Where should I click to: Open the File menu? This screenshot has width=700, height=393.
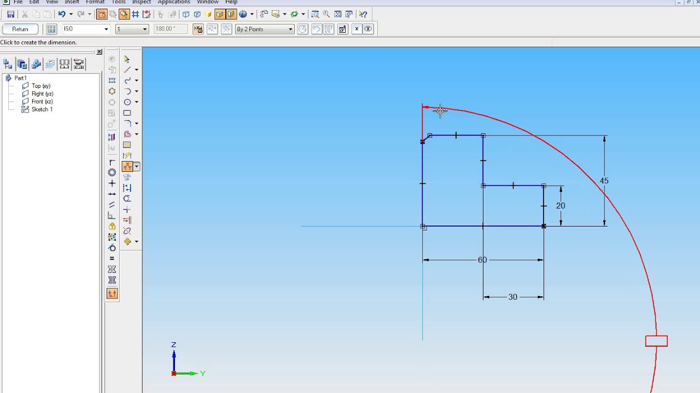[18, 2]
